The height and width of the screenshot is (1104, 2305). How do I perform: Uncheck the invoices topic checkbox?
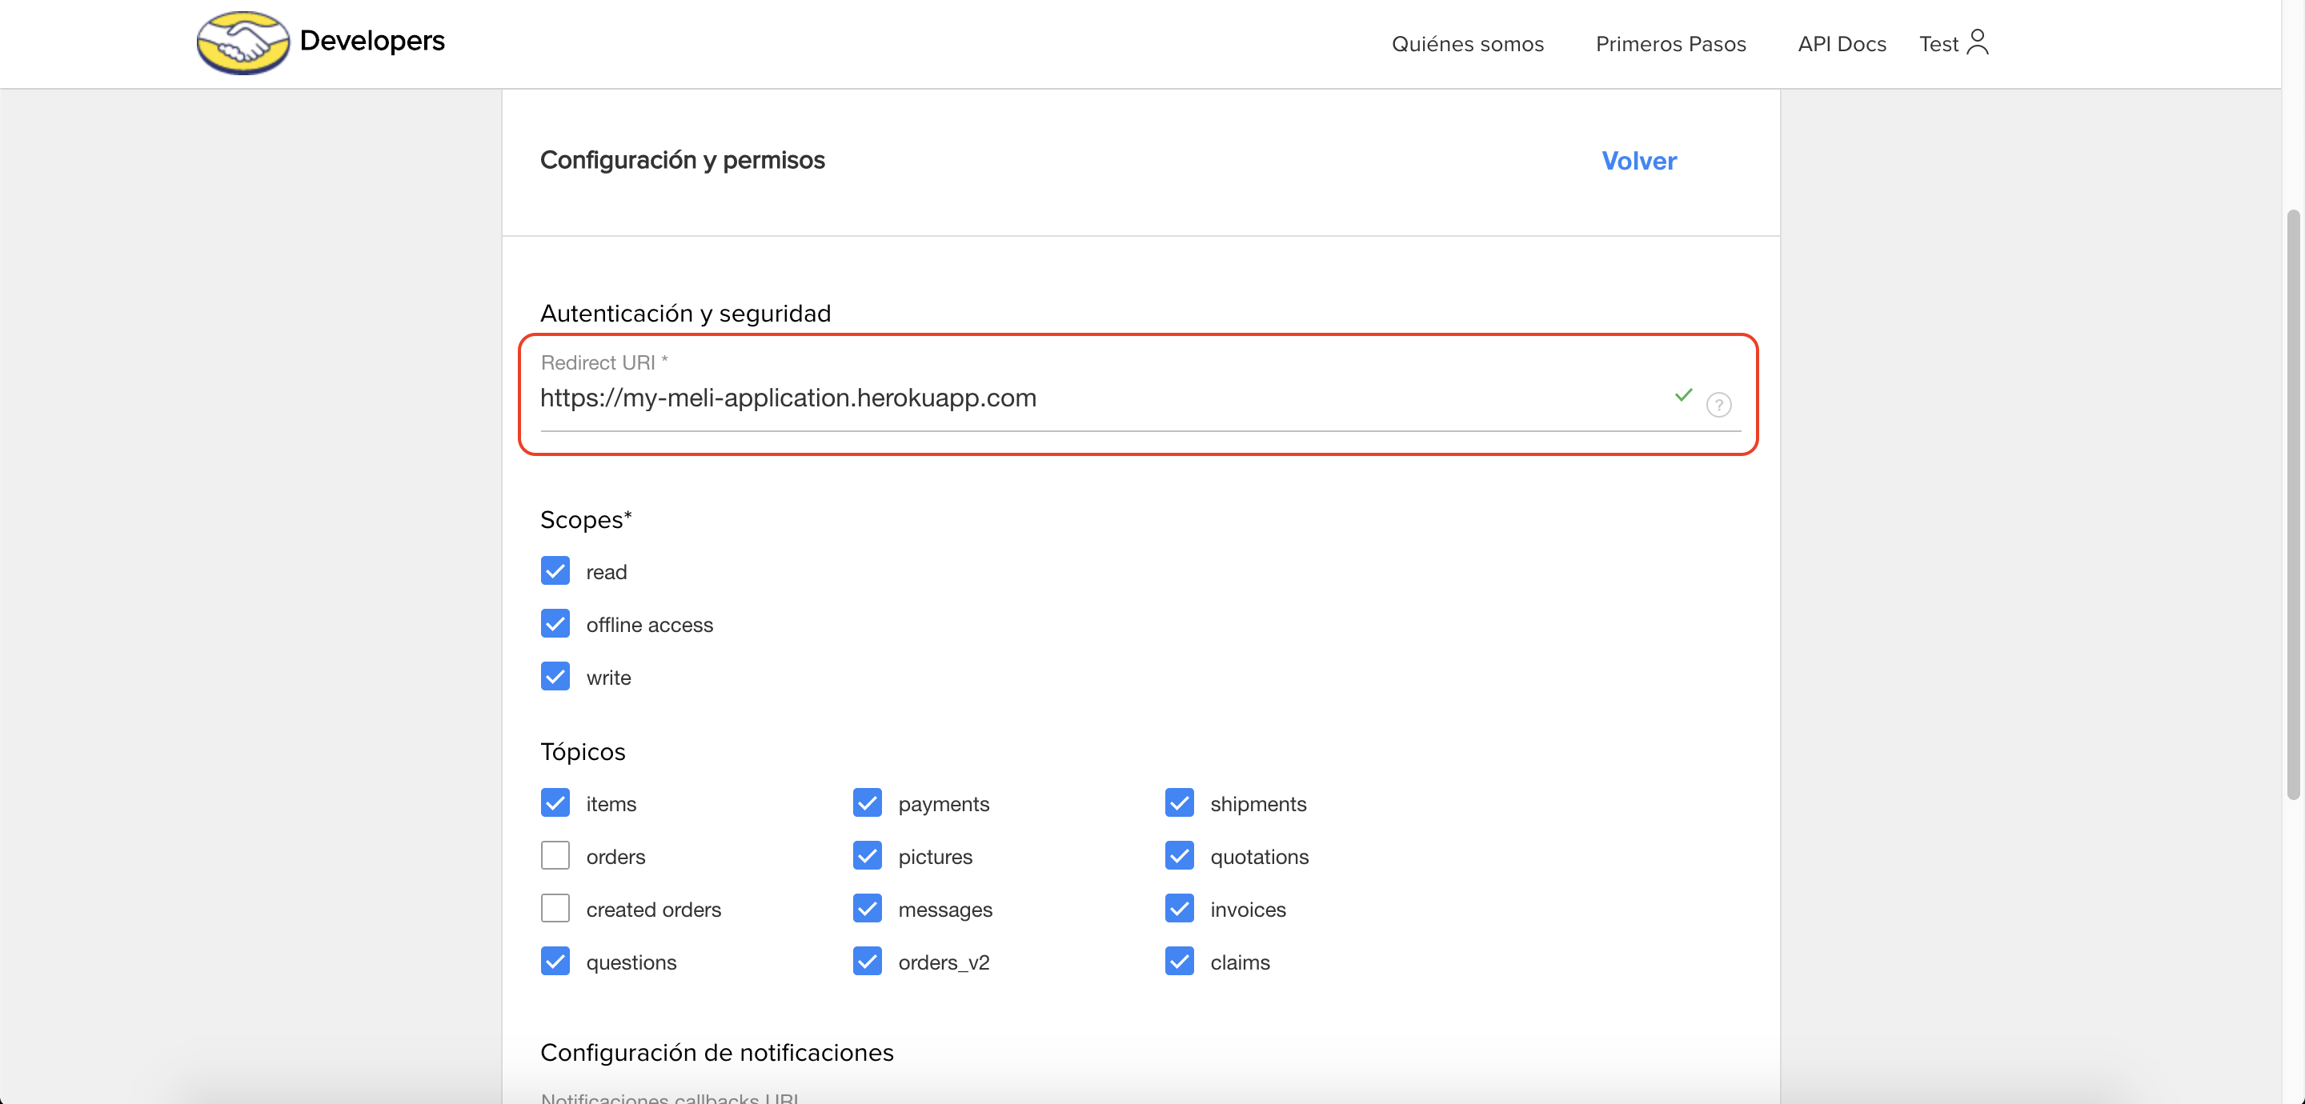1180,908
